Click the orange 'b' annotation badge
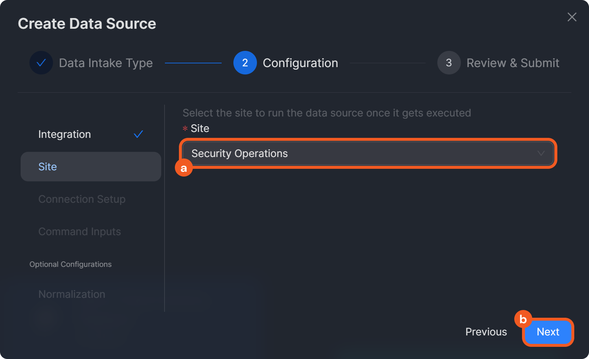Viewport: 589px width, 359px height. [x=523, y=319]
